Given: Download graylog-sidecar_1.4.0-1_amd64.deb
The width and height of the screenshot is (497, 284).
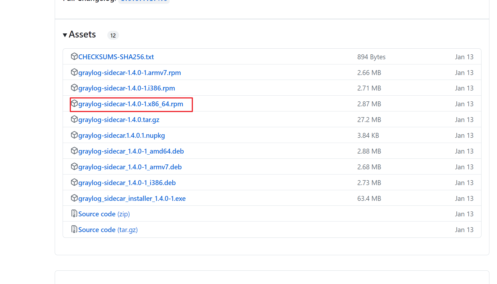Looking at the screenshot, I should point(131,151).
